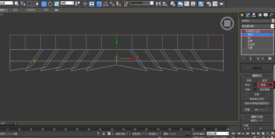This screenshot has height=138, width=275.
Task: Click the 权重 spinner arrows
Action: click(267, 109)
